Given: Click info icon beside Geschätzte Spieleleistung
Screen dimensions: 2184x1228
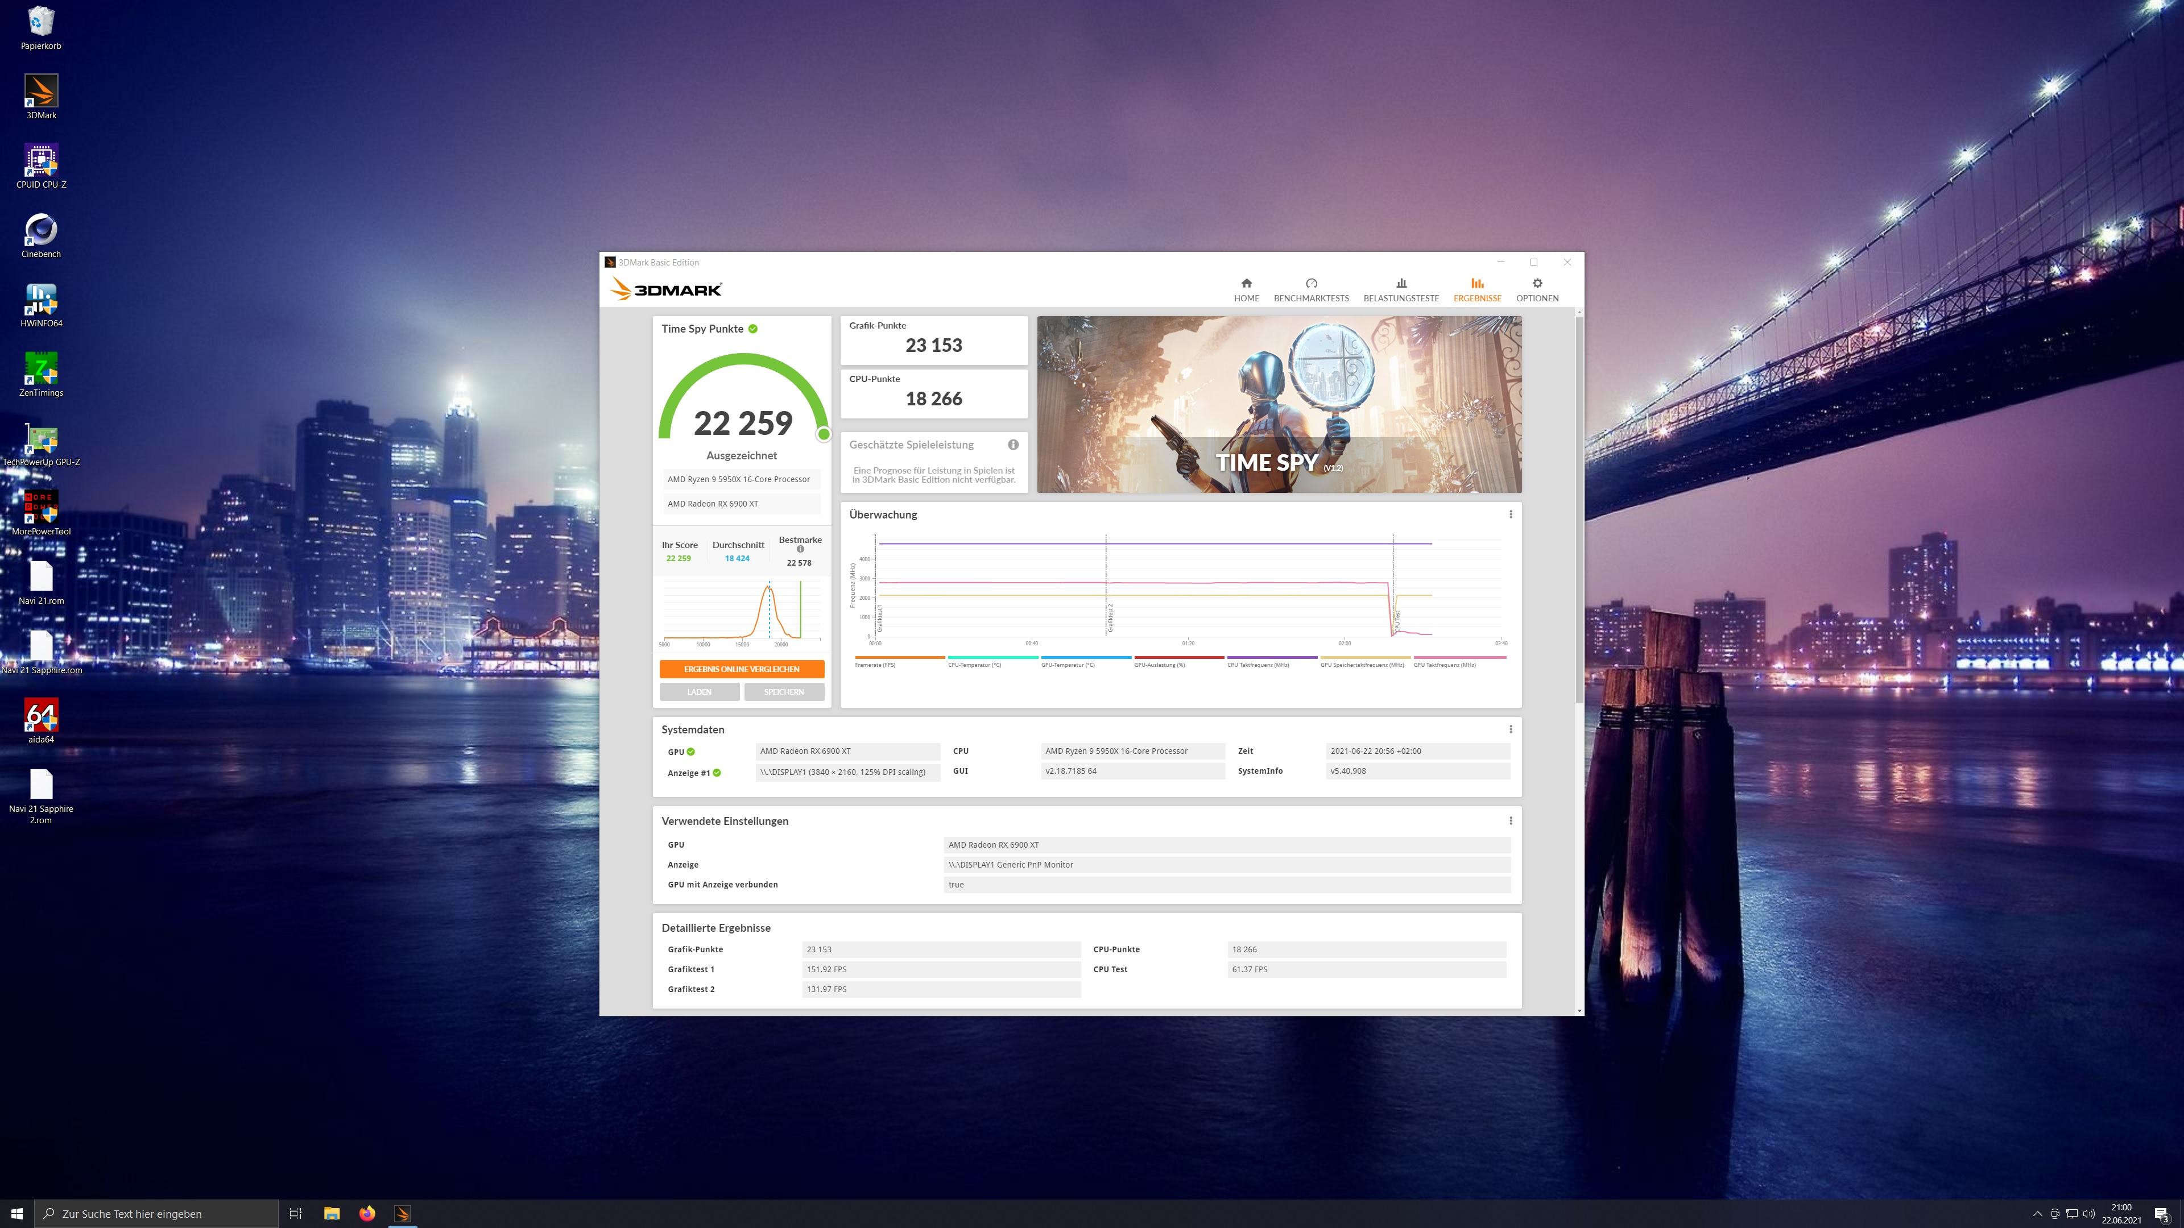Looking at the screenshot, I should [x=1012, y=445].
